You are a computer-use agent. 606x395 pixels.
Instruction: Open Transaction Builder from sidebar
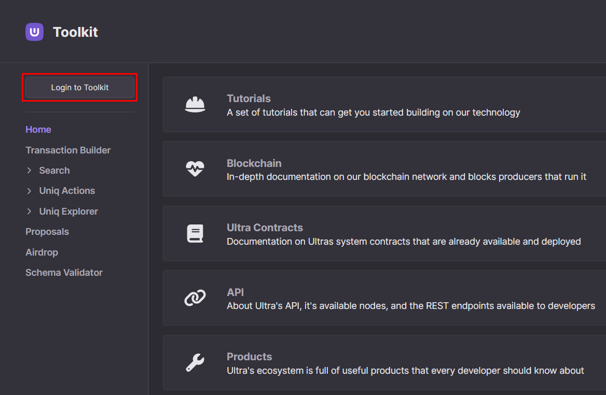click(x=68, y=150)
